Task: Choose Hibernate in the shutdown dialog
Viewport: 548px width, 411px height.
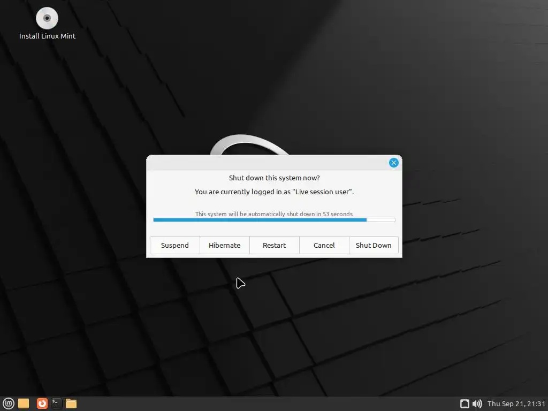Action: tap(224, 245)
